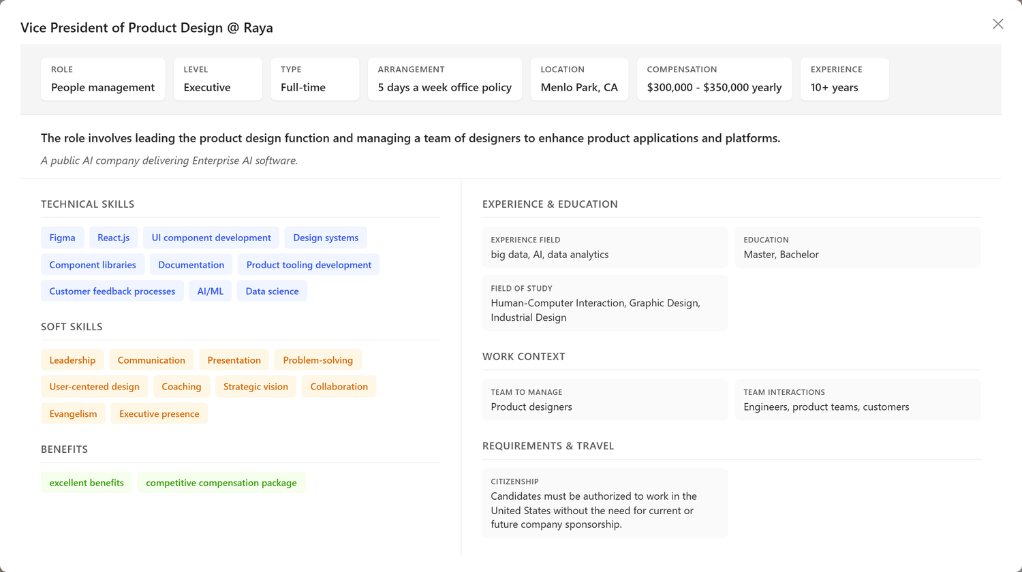This screenshot has width=1022, height=572.
Task: Click the excellent benefits tag
Action: (87, 483)
